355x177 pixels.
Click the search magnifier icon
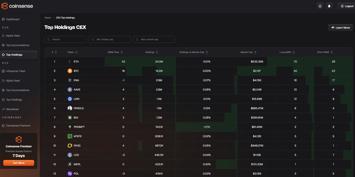(49, 39)
